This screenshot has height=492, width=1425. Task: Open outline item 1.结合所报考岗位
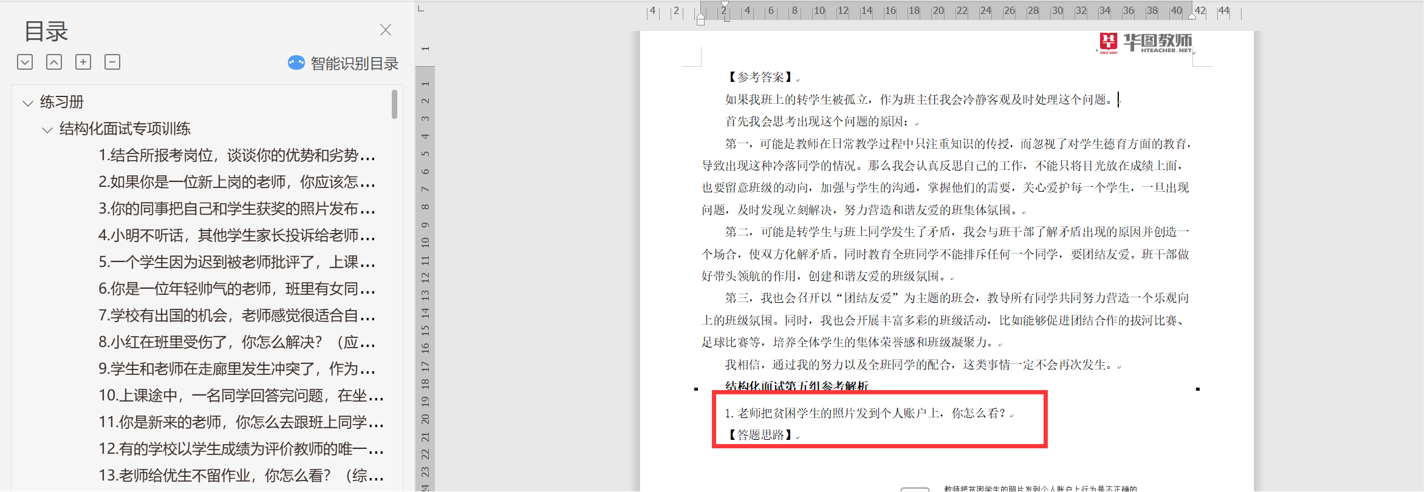point(237,155)
